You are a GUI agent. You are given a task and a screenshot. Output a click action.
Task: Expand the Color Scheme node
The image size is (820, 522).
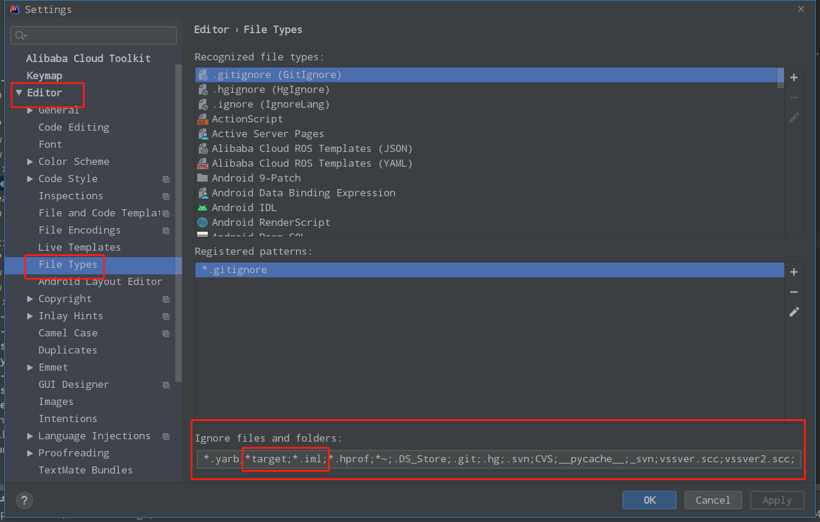(30, 162)
